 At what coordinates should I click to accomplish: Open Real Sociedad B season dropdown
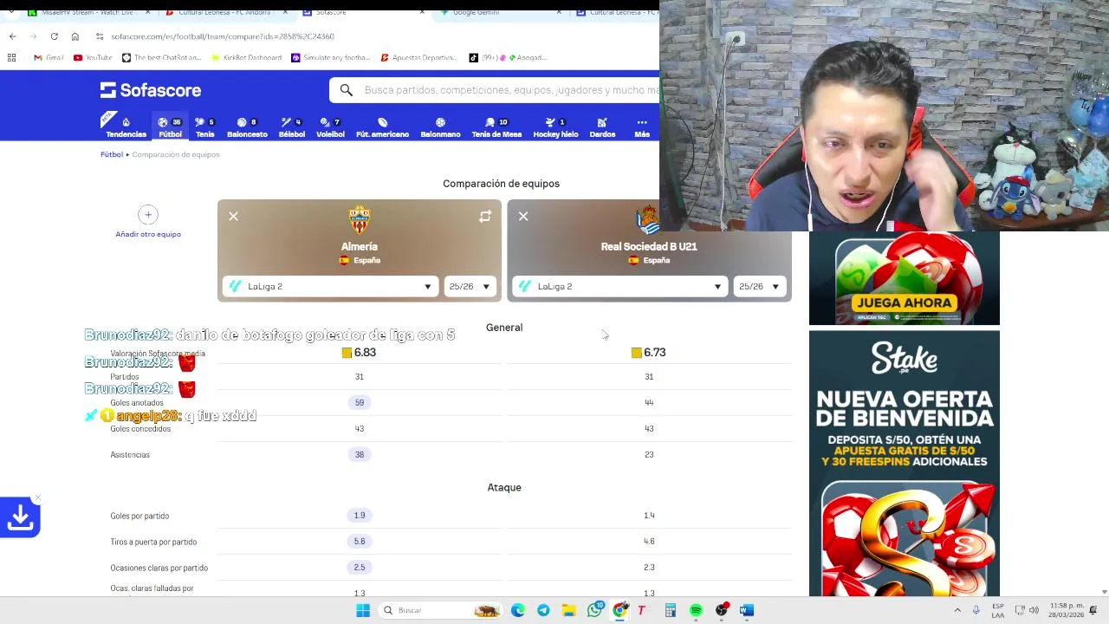click(x=759, y=286)
